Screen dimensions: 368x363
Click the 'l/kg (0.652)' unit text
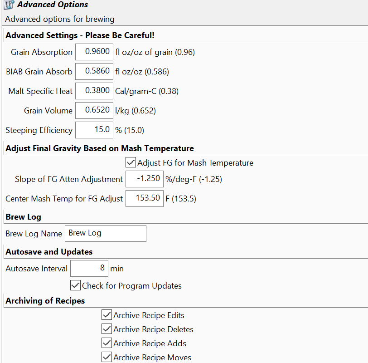coord(136,111)
